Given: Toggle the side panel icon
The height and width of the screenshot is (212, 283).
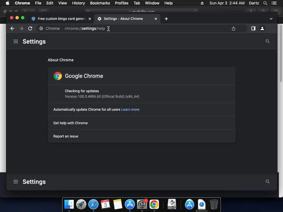Looking at the screenshot, I should pos(253,28).
